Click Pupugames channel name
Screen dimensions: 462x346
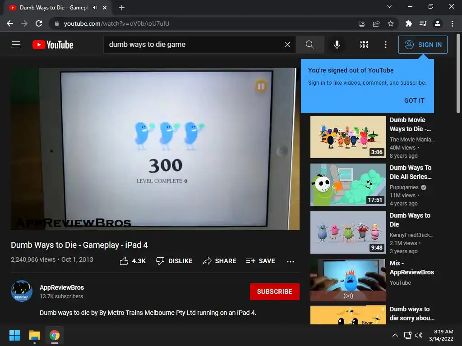pos(404,187)
